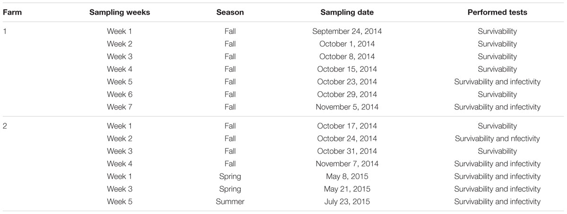Screen dimensions: 567x214
Task: Select the October 17, 2014 date cell
Action: pyautogui.click(x=347, y=126)
